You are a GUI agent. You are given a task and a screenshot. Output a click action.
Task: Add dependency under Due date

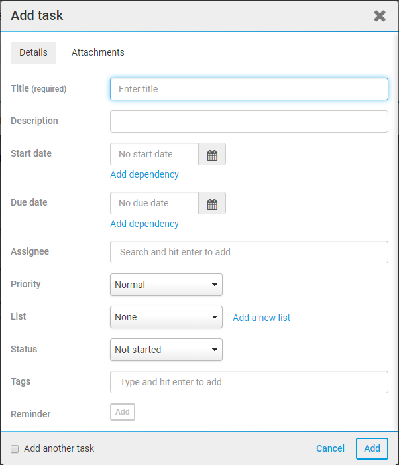(x=144, y=224)
